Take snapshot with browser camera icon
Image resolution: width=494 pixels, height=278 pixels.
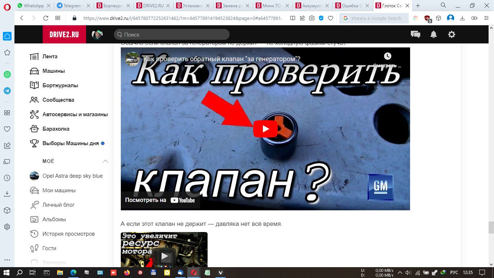click(312, 18)
